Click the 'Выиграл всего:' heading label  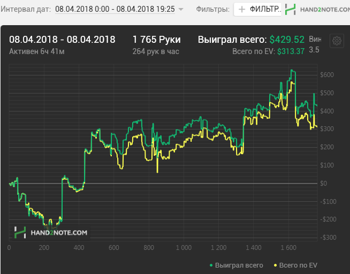(x=232, y=40)
